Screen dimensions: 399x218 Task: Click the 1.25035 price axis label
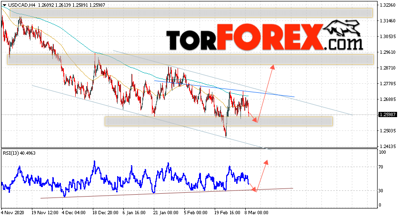click(388, 131)
